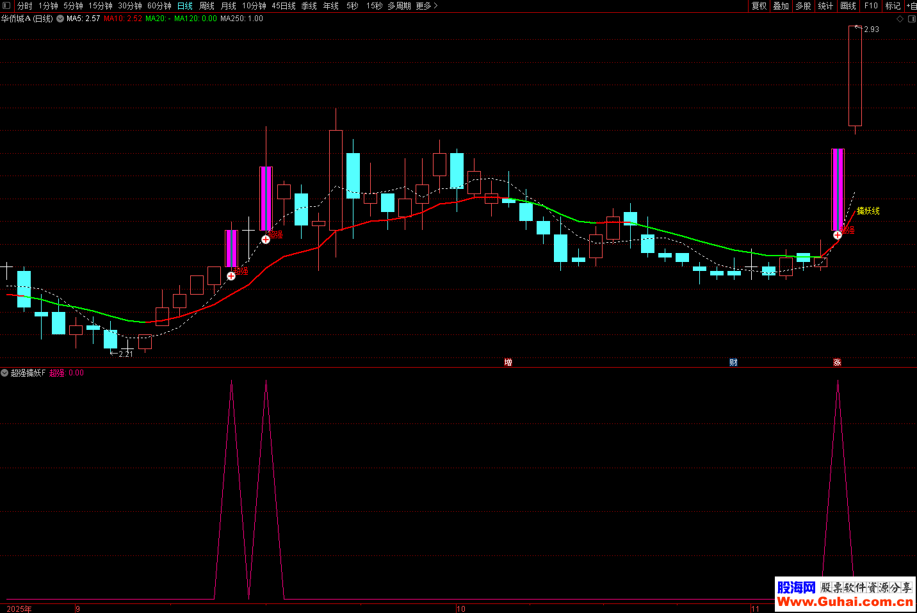Viewport: 917px width, 613px height.
Task: Click the 增 event marker icon
Action: [508, 363]
